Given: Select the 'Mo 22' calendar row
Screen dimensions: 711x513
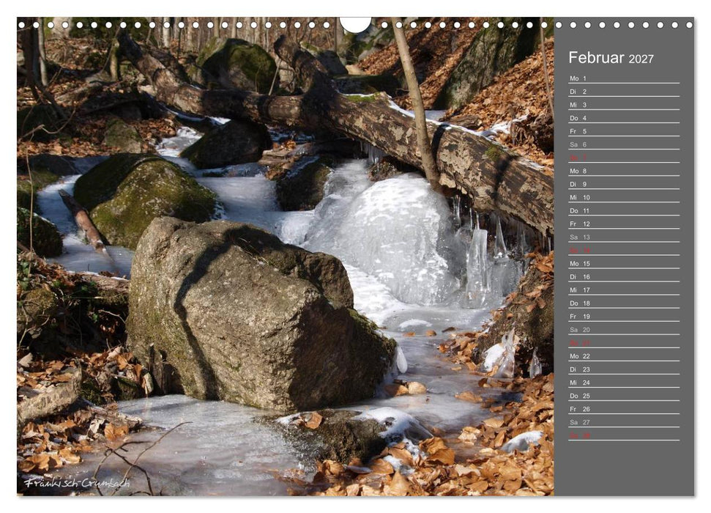Looking at the screenshot, I should [x=624, y=356].
